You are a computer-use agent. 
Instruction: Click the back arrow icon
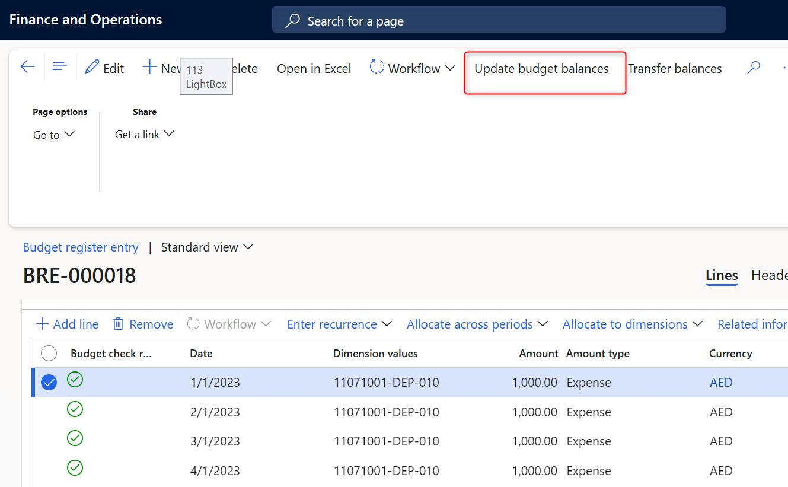coord(27,67)
